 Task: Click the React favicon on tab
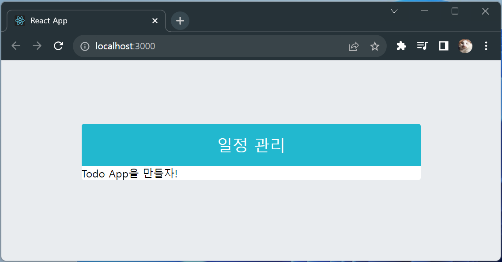[20, 21]
